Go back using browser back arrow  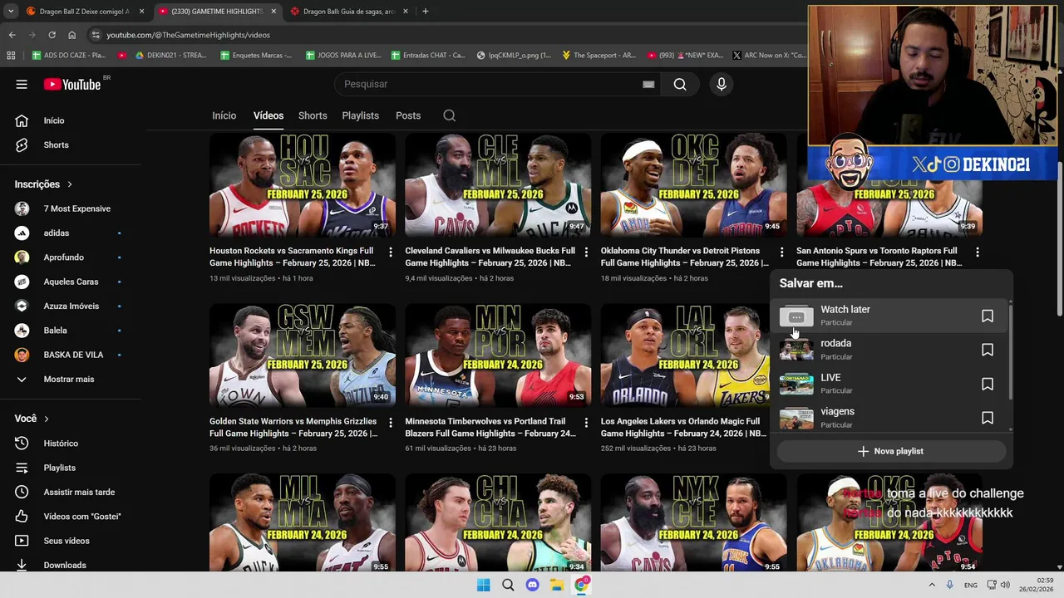click(x=12, y=35)
